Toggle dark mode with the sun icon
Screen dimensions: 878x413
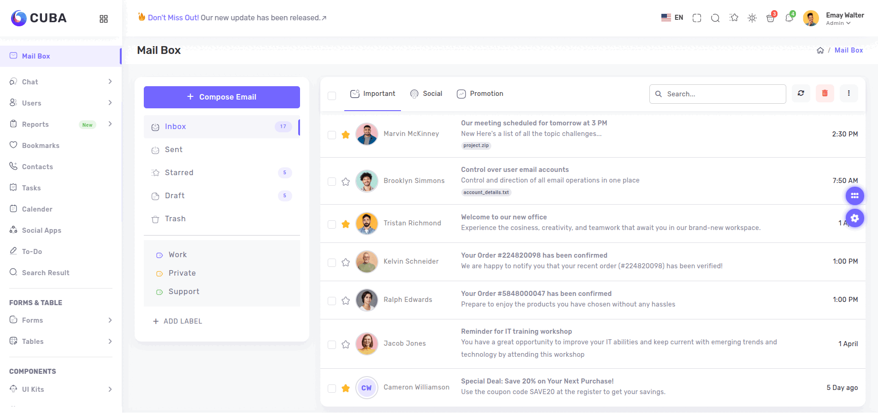click(x=752, y=18)
